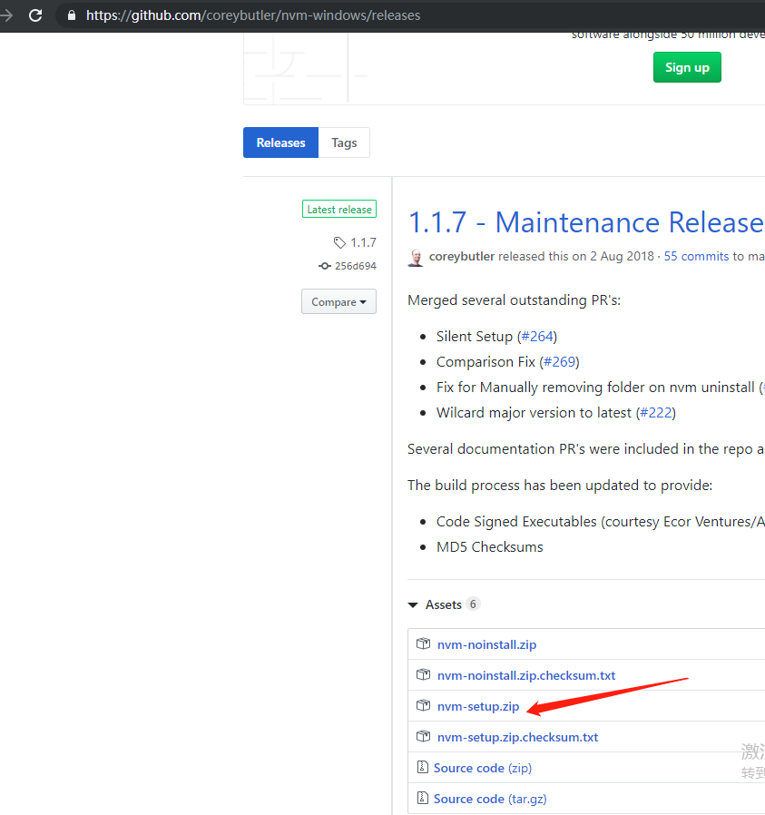The image size is (765, 815).
Task: Click coreybutler's profile avatar
Action: (x=415, y=257)
